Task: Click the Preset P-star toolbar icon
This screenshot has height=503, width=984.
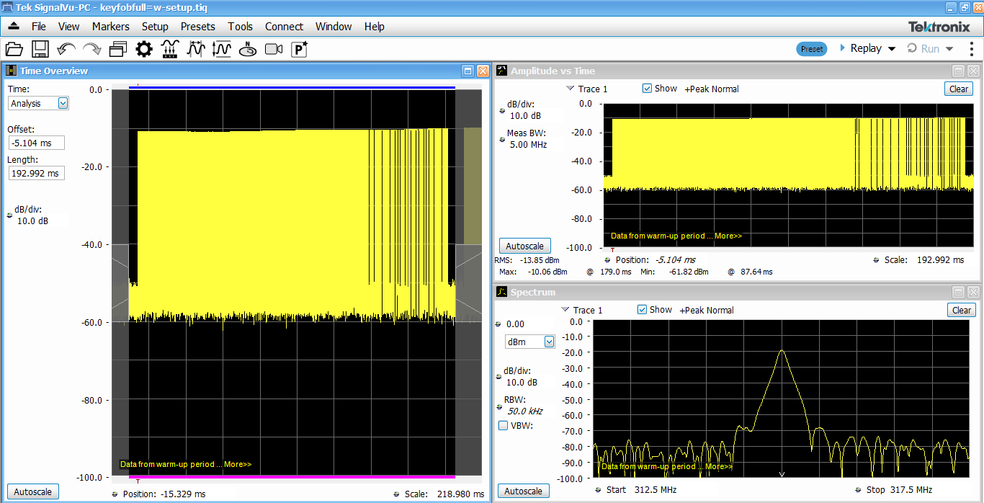Action: tap(299, 49)
